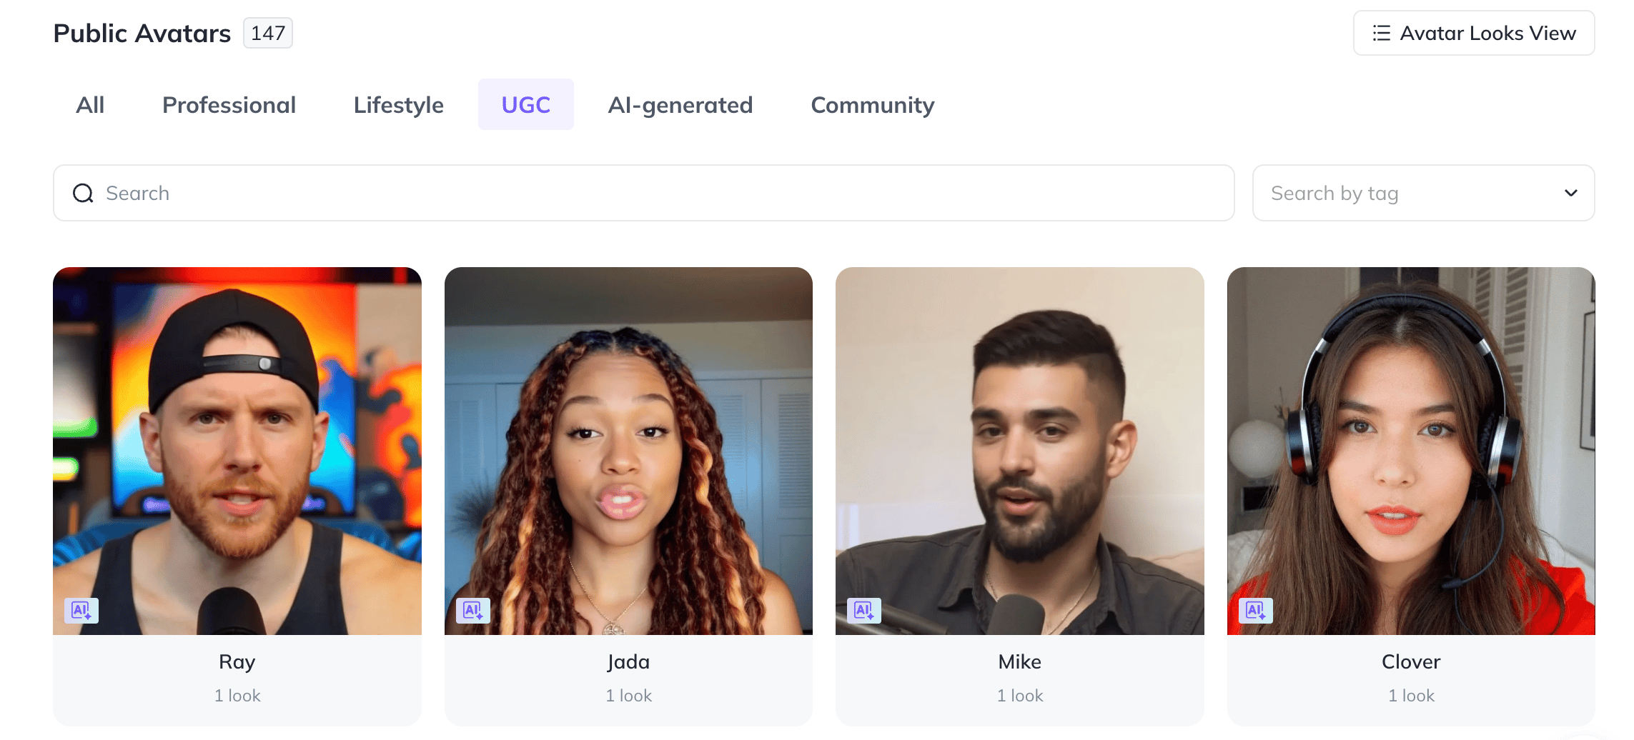
Task: Click the AI badge icon on Clover's avatar
Action: (x=1256, y=611)
